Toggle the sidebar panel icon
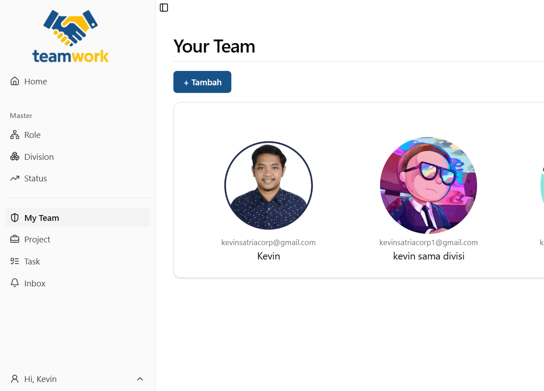Screen dimensions: 544x391 coord(164,8)
